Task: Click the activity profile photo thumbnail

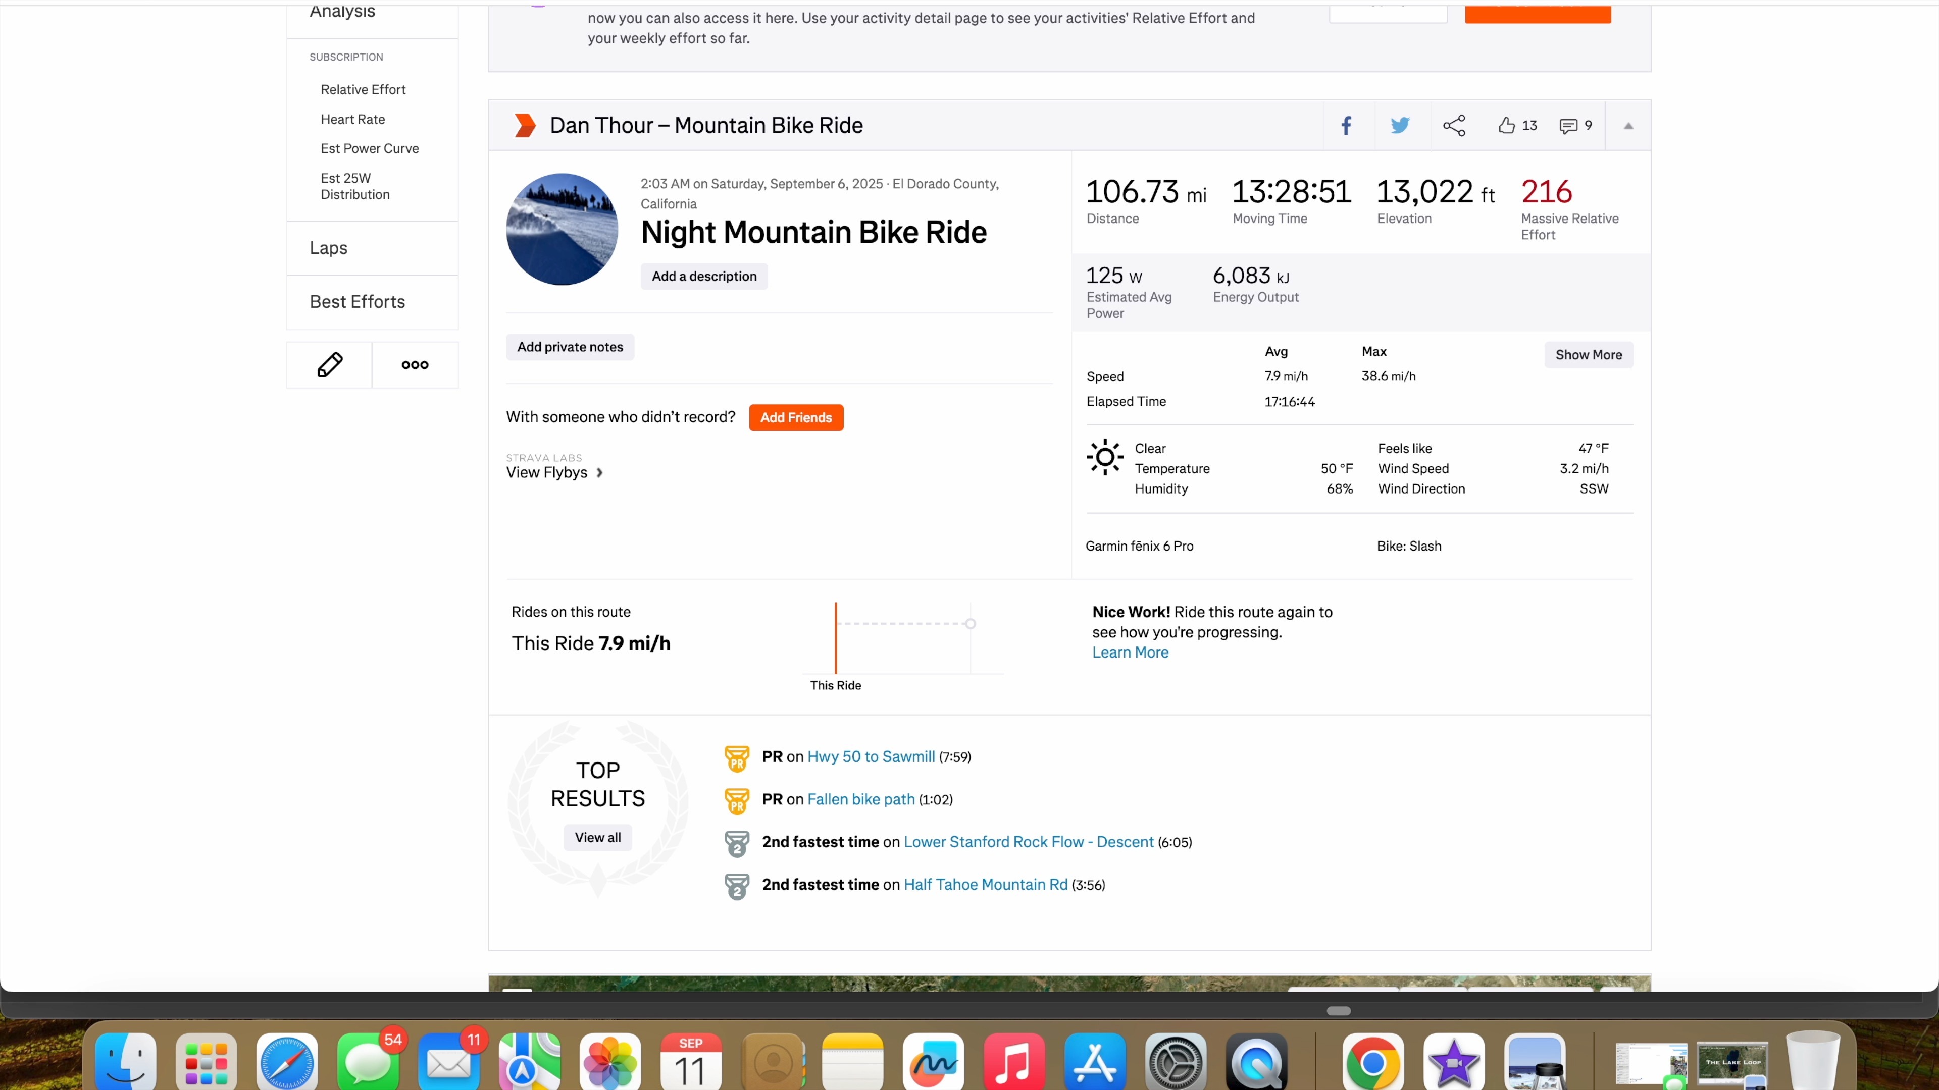Action: pos(562,230)
